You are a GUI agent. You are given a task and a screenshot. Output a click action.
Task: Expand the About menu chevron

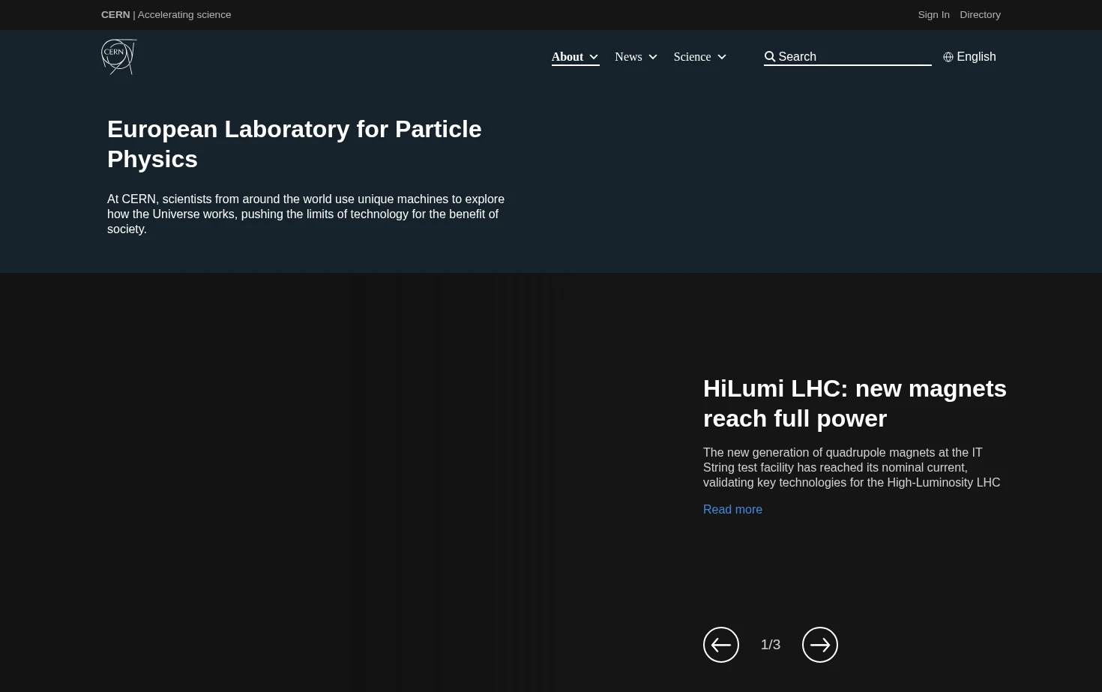pos(594,57)
